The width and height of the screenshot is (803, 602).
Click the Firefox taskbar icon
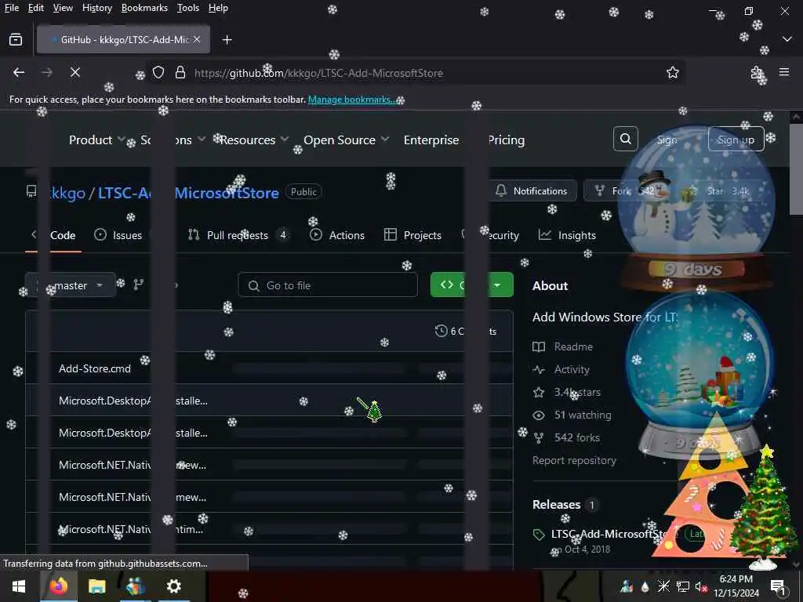point(58,586)
